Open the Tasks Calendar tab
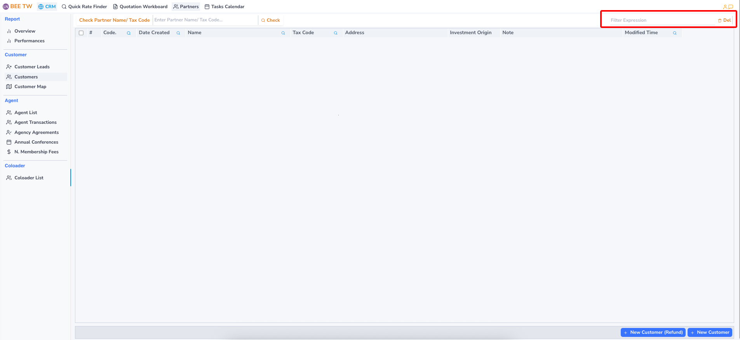The image size is (740, 340). coord(225,7)
